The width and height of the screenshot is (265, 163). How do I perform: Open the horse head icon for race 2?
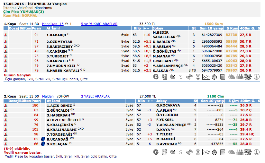pos(231,151)
